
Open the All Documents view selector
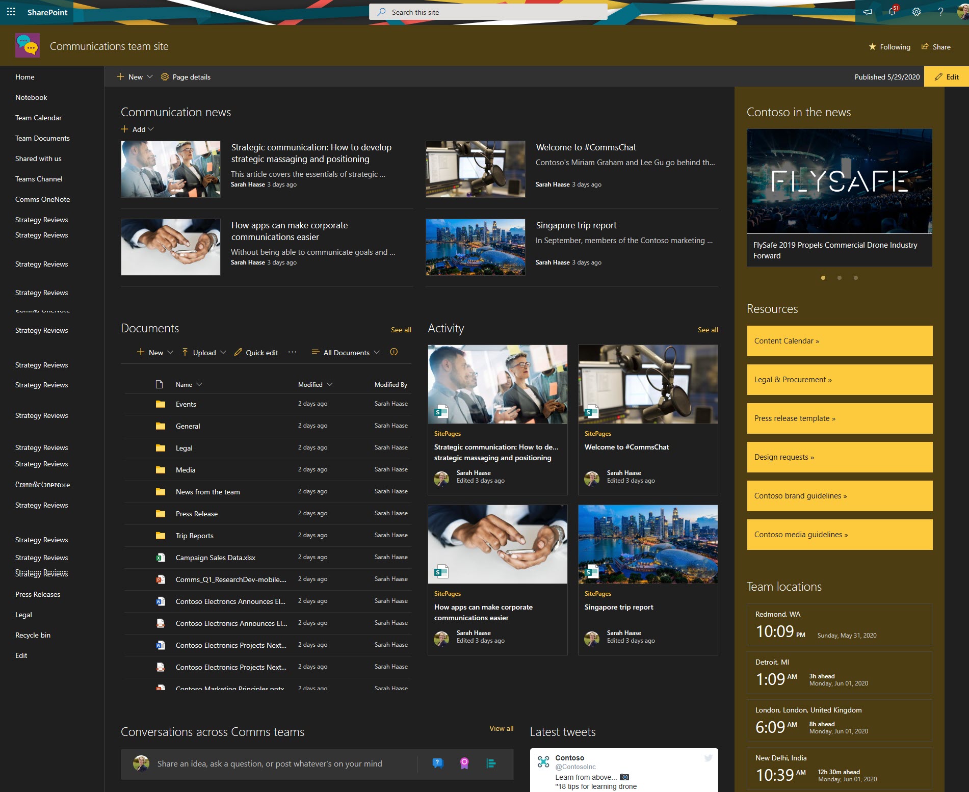click(x=346, y=352)
